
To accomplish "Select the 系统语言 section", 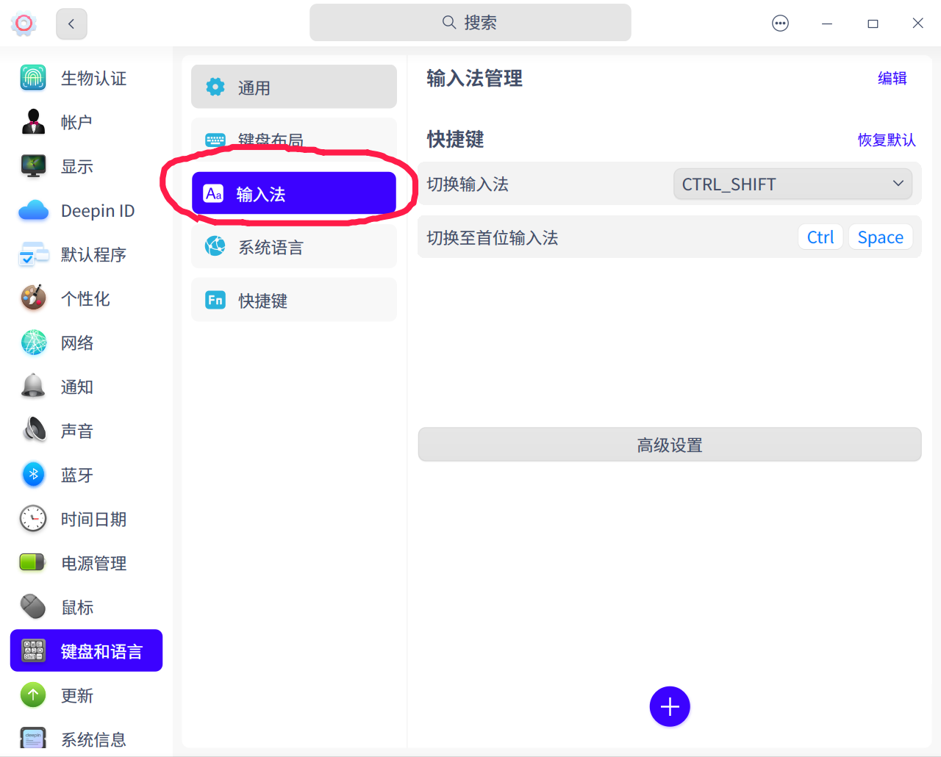I will (x=293, y=246).
